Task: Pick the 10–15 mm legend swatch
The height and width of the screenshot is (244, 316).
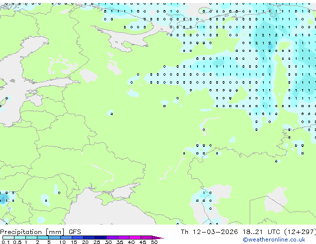Action: pyautogui.click(x=66, y=238)
